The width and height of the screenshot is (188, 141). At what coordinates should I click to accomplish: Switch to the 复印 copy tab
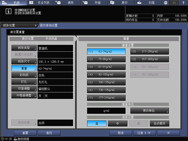click(121, 3)
